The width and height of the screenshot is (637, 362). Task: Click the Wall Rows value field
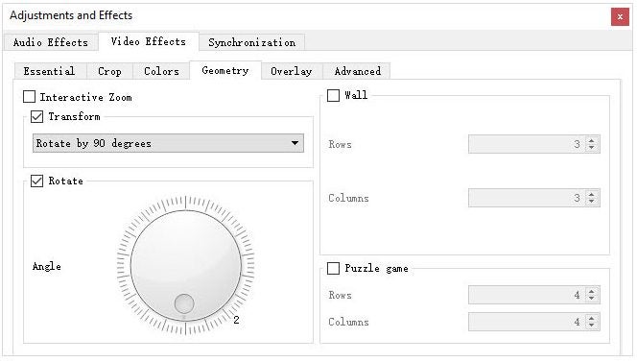[527, 144]
